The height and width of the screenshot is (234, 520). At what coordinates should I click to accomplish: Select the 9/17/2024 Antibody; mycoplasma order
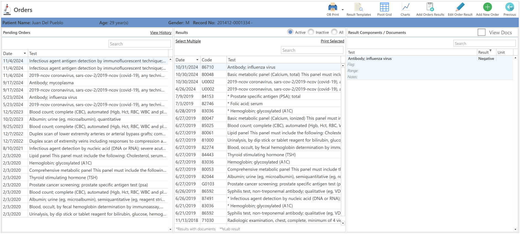[x=85, y=83]
